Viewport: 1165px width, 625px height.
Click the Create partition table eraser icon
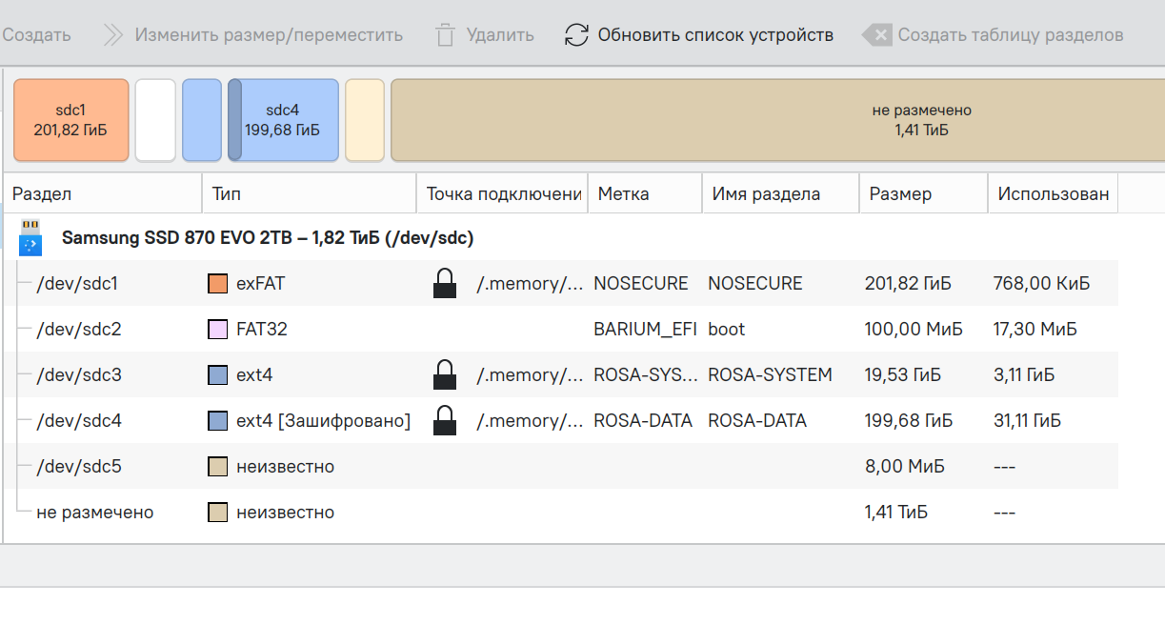click(876, 35)
